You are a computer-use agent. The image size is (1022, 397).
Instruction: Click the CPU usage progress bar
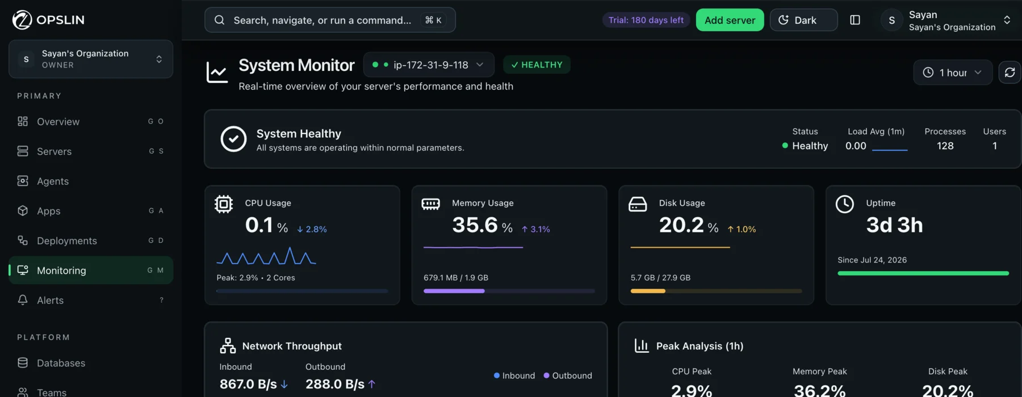click(x=302, y=291)
